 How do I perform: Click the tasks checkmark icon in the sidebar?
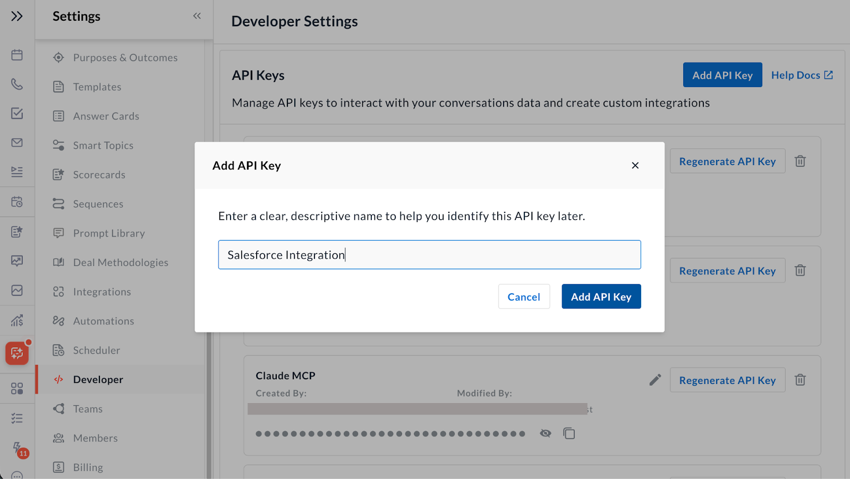click(x=17, y=113)
